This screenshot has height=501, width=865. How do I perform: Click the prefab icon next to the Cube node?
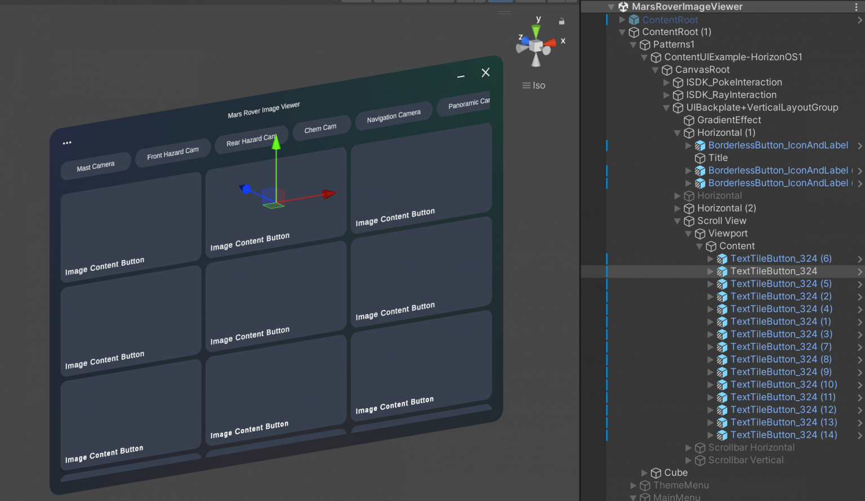657,473
